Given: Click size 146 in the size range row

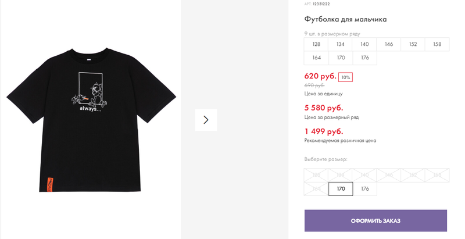Looking at the screenshot, I should click(x=389, y=44).
